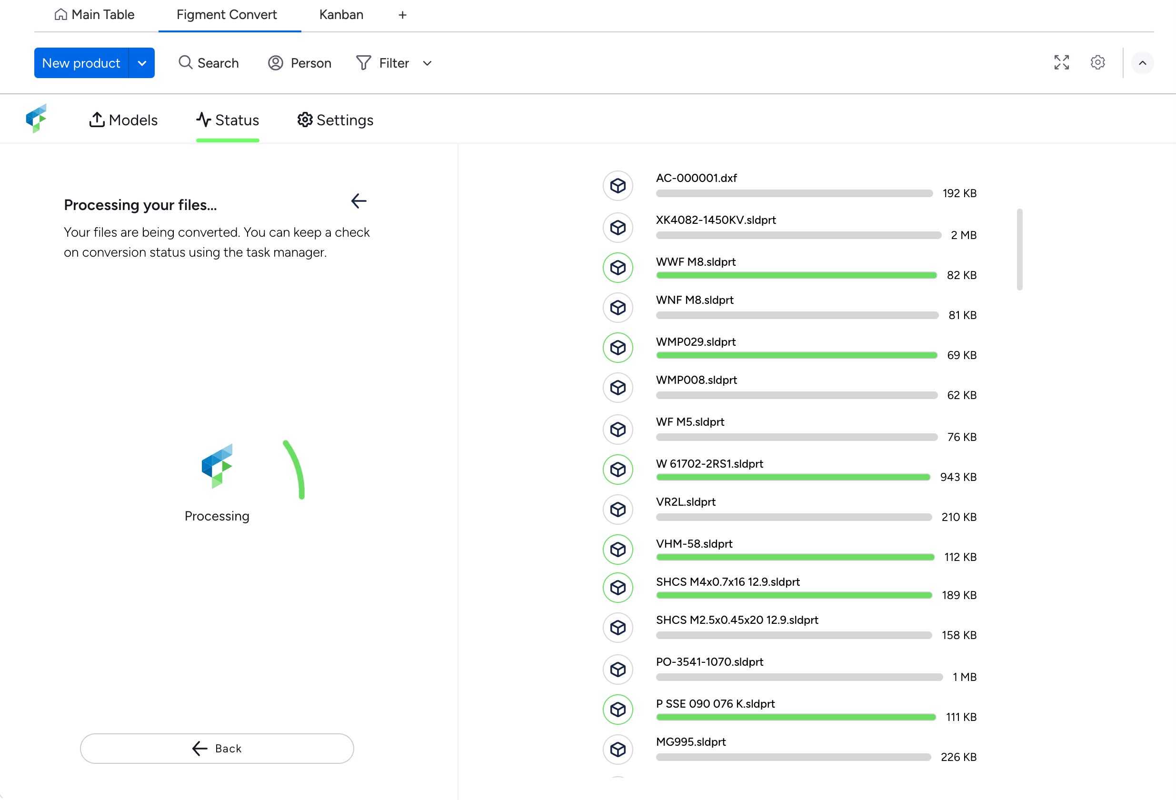The height and width of the screenshot is (800, 1176).
Task: Click cube icon for PO-3541-1070.sldprt
Action: coord(618,670)
